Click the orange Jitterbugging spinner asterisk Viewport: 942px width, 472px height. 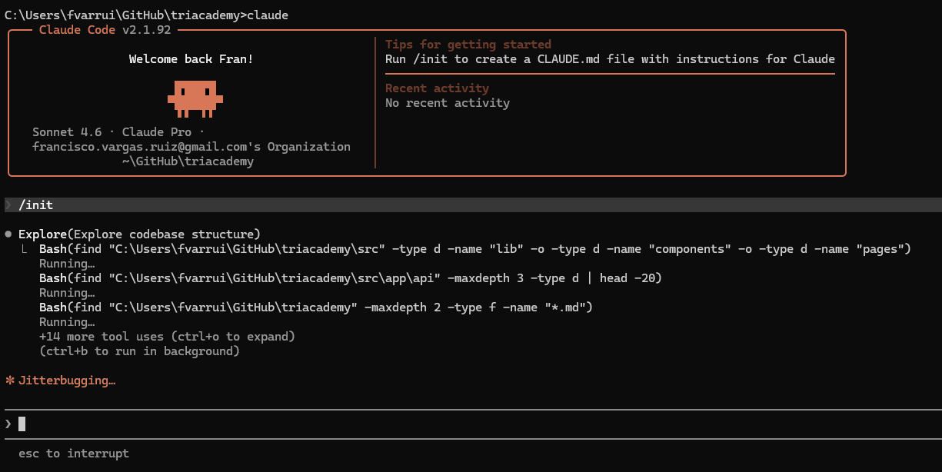[x=10, y=380]
